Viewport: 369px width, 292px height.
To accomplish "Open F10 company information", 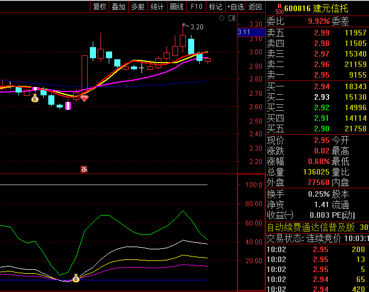I will click(196, 7).
